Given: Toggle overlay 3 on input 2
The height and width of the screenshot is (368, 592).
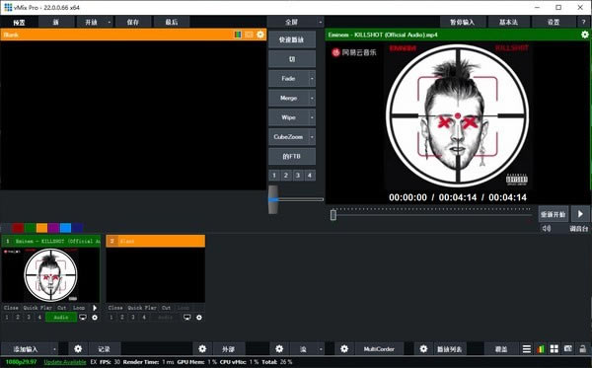Looking at the screenshot, I should [x=133, y=317].
